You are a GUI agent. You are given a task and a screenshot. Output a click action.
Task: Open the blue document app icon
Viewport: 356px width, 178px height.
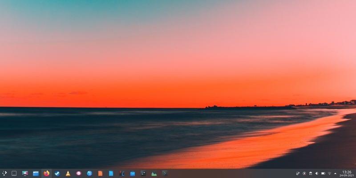[111, 173]
